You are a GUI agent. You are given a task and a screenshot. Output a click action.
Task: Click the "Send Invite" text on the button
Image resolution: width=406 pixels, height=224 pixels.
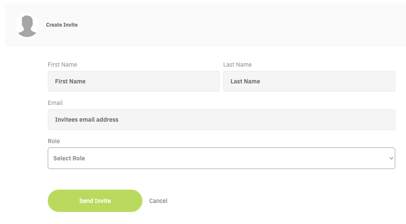point(95,201)
